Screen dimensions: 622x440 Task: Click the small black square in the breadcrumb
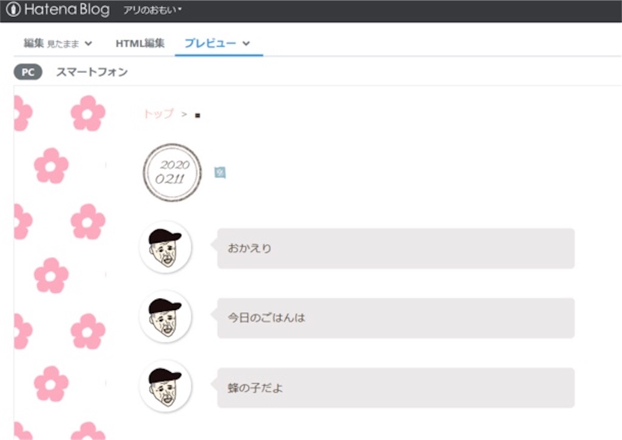click(197, 114)
